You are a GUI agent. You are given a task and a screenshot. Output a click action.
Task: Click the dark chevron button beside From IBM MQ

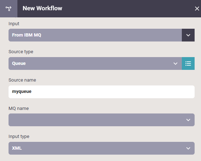click(188, 35)
